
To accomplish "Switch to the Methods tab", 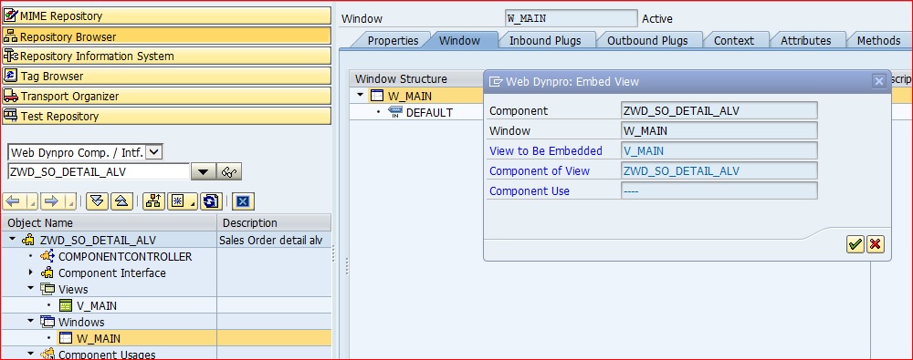I will click(878, 40).
